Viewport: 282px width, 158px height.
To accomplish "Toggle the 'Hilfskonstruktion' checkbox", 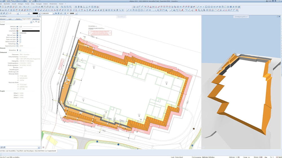I will tap(20, 42).
